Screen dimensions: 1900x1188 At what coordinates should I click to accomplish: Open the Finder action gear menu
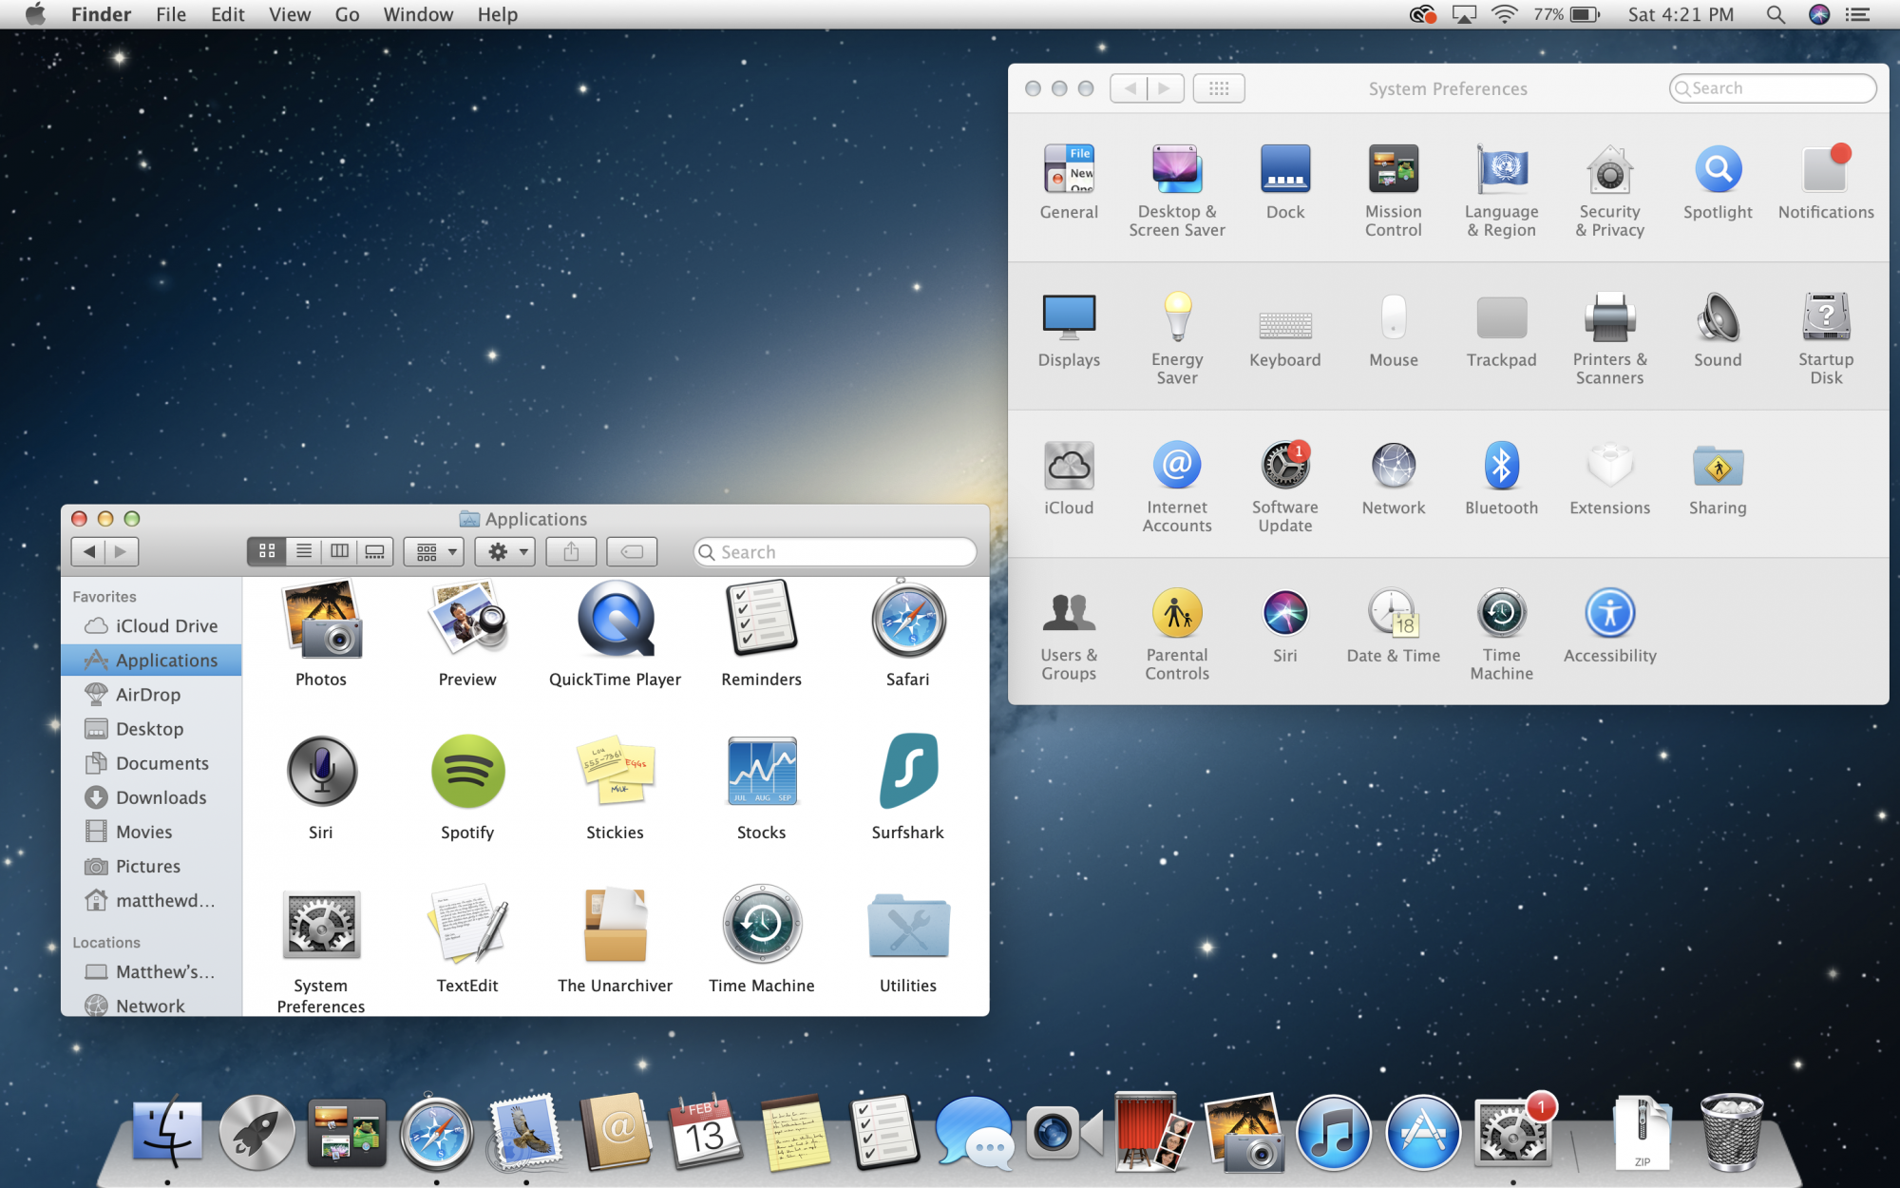pos(506,551)
